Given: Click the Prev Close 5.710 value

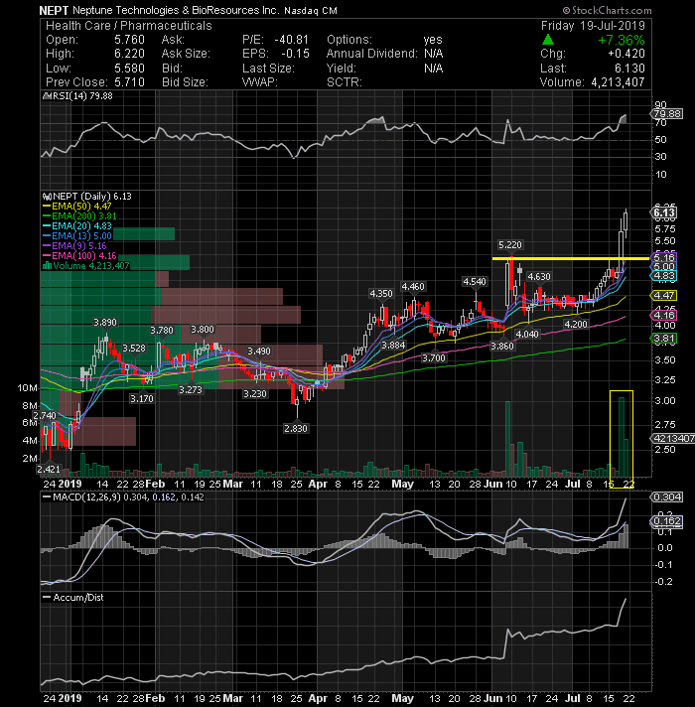Looking at the screenshot, I should tap(129, 82).
